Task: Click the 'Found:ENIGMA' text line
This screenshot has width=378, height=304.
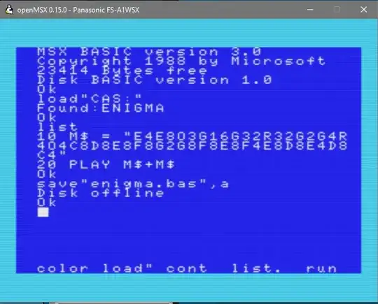Action: 101,108
